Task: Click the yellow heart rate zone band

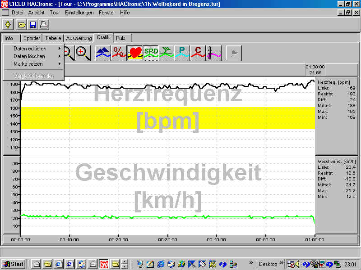Action: [x=167, y=118]
